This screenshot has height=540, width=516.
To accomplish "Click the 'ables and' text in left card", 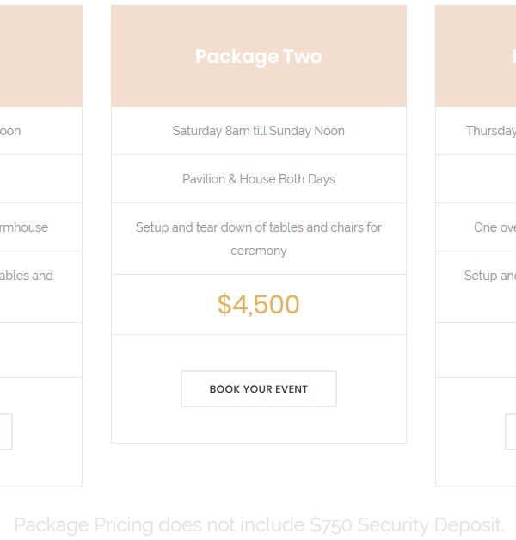I will tap(27, 276).
